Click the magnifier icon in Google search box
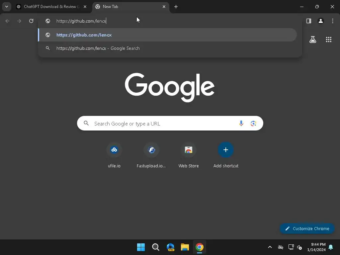340x255 pixels. (86, 124)
